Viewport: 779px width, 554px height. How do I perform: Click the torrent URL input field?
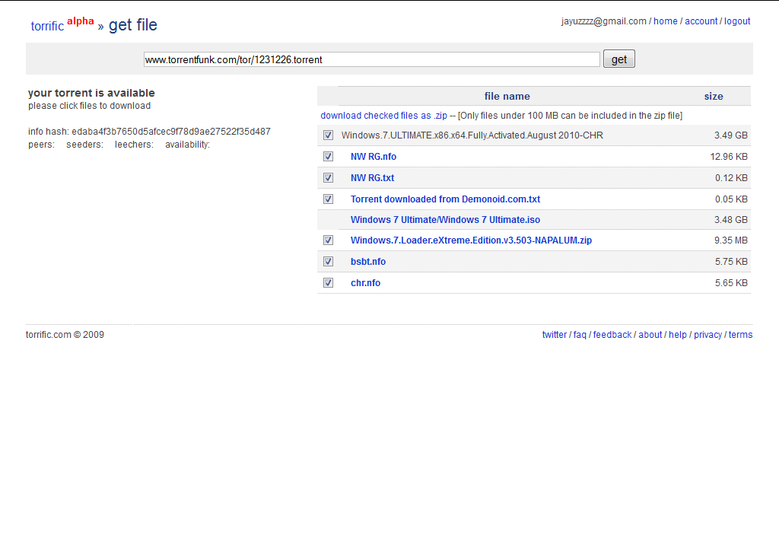pyautogui.click(x=372, y=59)
